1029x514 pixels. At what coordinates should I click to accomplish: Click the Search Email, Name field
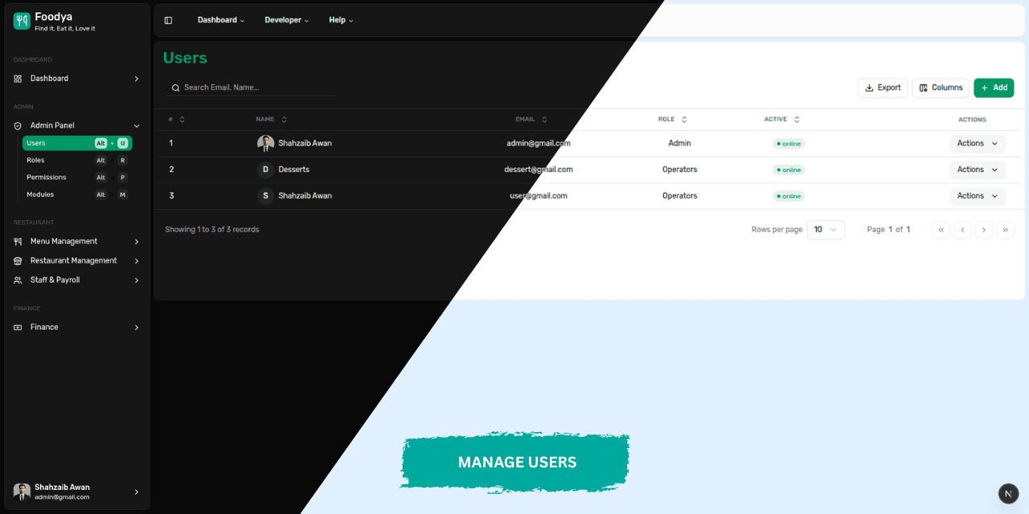coord(249,87)
